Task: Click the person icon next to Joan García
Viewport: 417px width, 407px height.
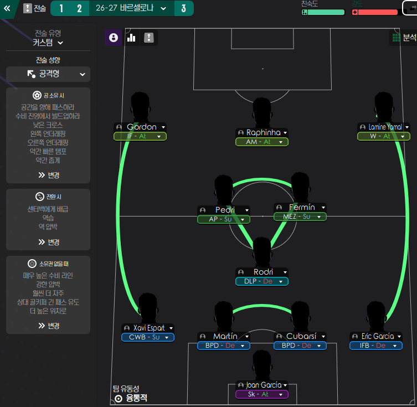Action: point(241,385)
